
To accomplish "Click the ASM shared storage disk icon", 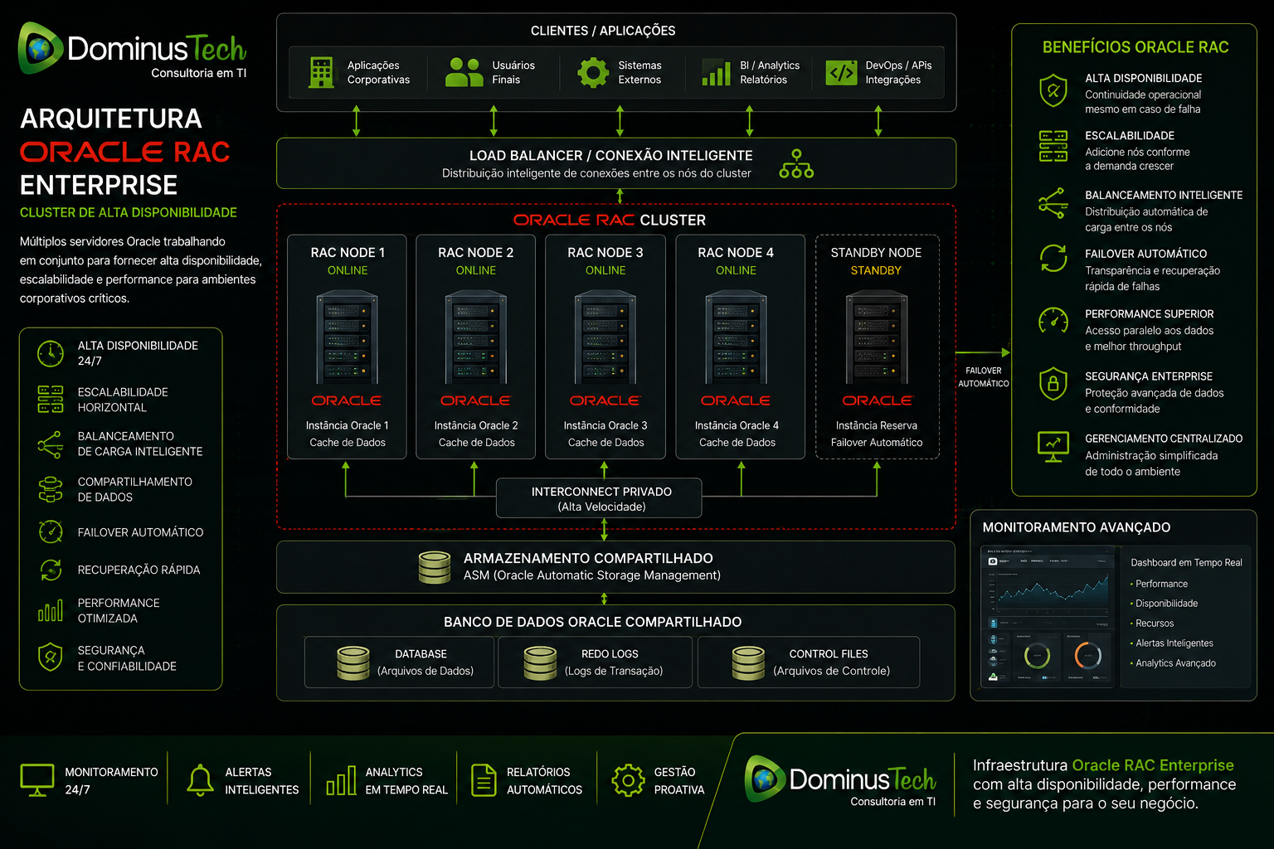I will (x=435, y=567).
